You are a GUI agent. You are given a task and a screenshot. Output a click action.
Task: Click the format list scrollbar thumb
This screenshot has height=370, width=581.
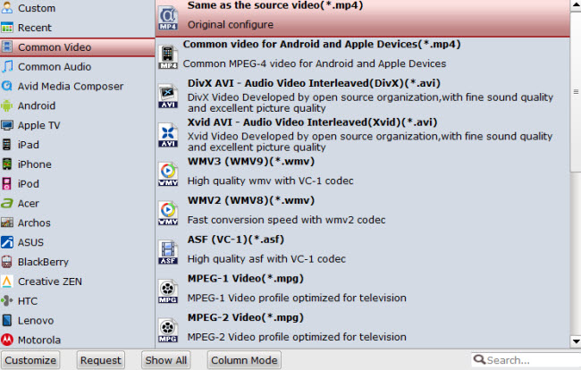click(x=576, y=92)
